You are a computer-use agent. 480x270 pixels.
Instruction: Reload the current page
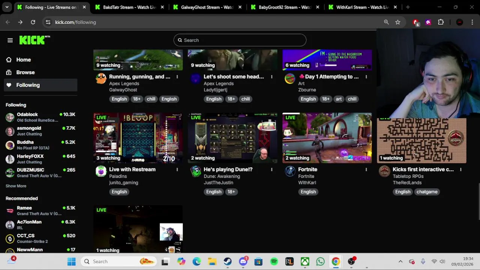(x=33, y=22)
